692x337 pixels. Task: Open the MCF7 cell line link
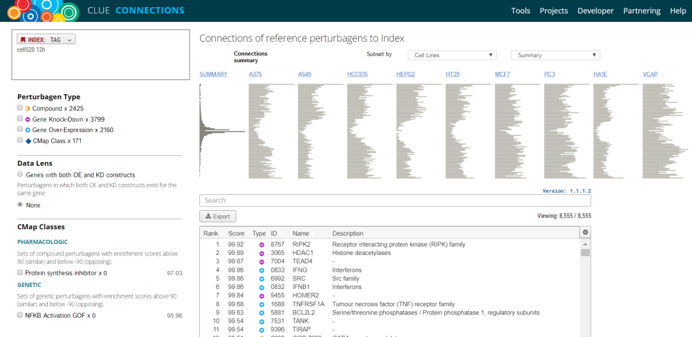(x=502, y=74)
